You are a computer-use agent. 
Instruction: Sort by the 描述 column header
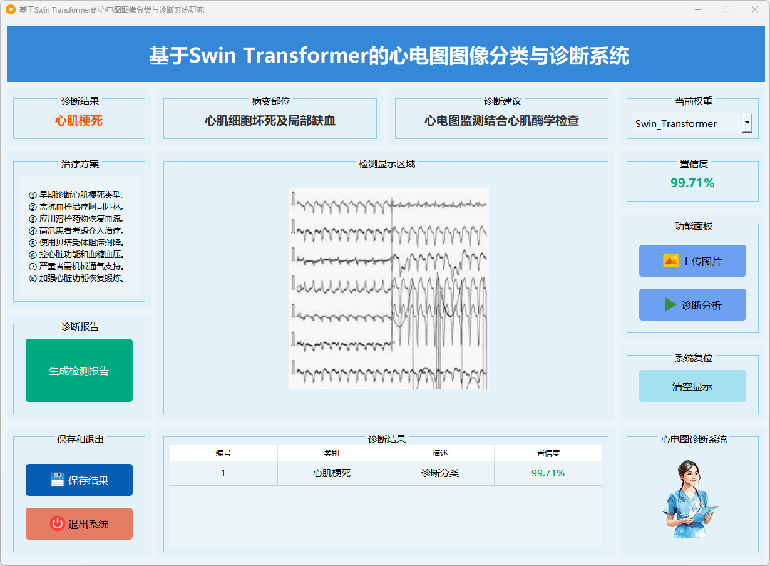440,453
